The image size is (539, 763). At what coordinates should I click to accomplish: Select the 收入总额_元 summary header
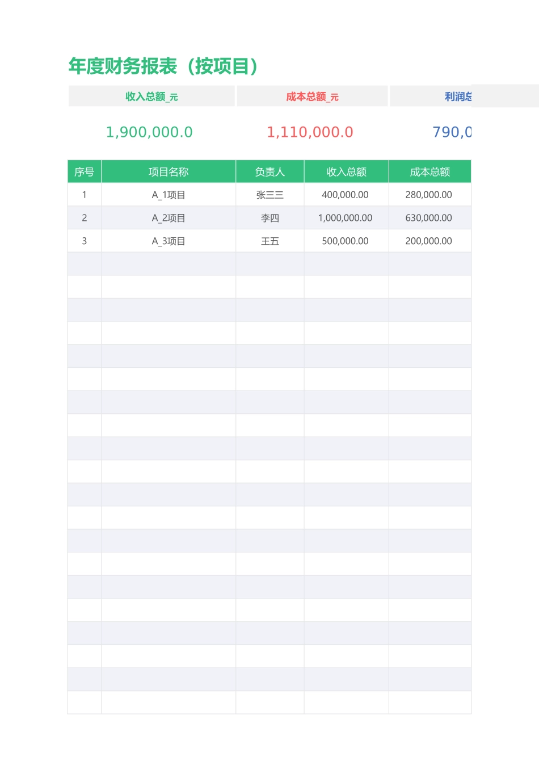[x=151, y=97]
